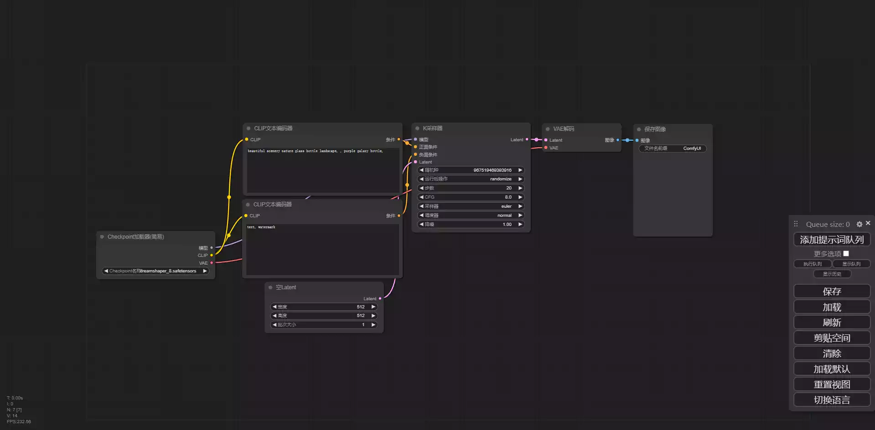Click the 显示历史 button
The width and height of the screenshot is (875, 430).
832,274
